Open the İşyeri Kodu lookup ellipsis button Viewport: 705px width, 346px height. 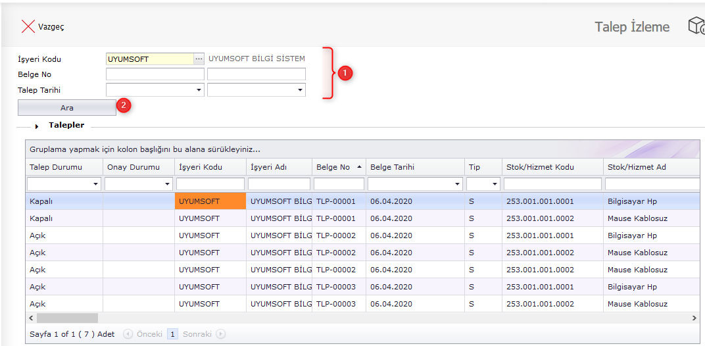(199, 59)
